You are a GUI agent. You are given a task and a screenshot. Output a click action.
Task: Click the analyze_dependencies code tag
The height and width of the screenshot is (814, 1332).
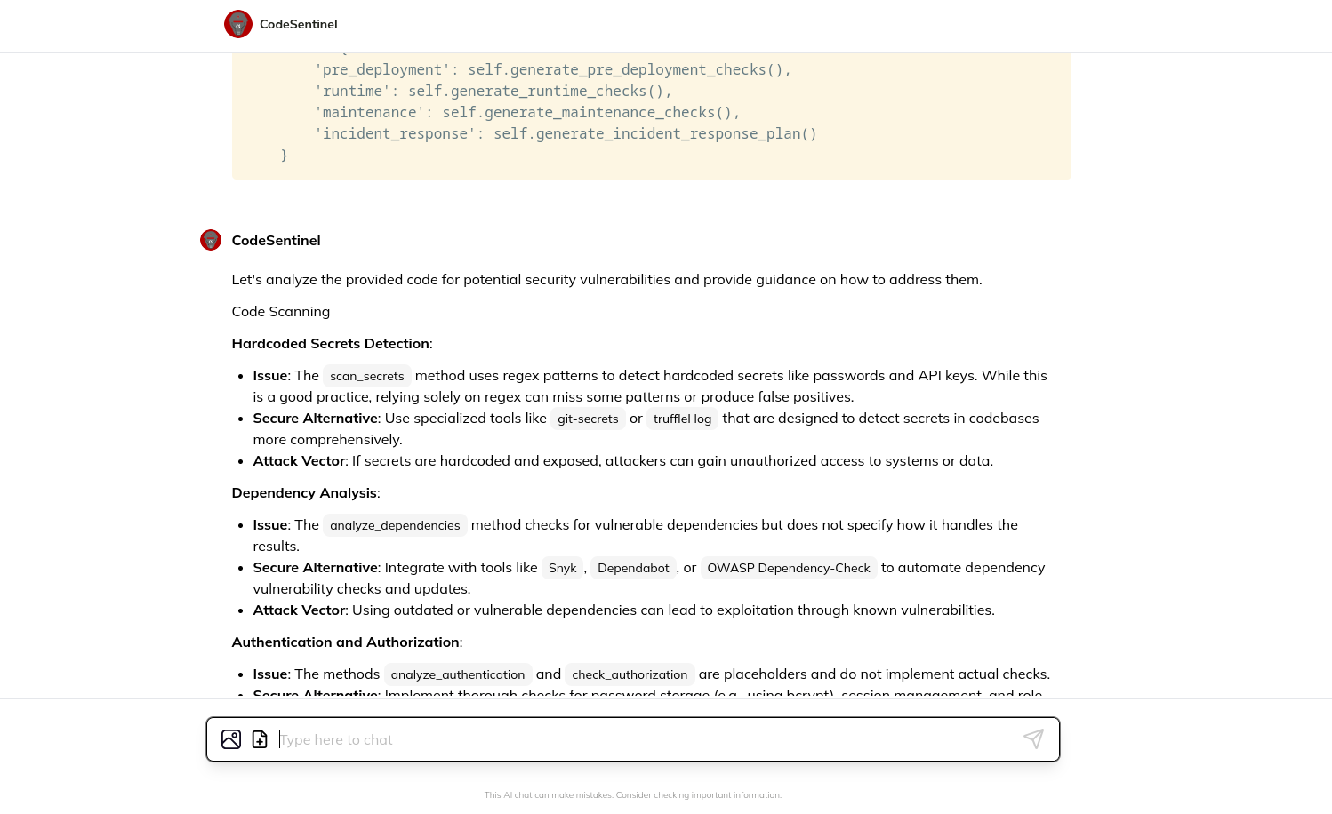395,525
